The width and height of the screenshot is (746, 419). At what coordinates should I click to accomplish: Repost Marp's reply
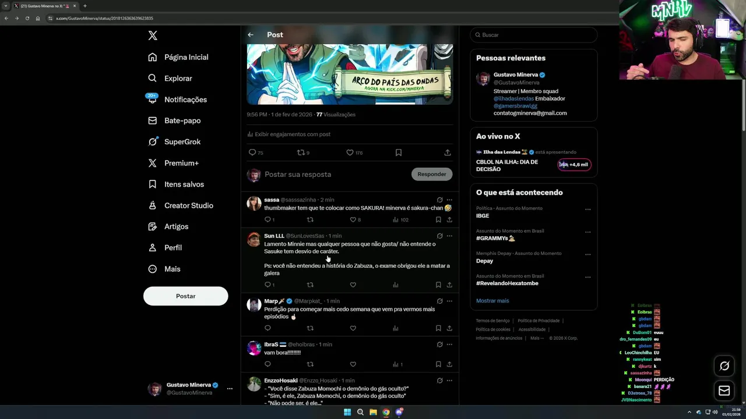(x=310, y=328)
